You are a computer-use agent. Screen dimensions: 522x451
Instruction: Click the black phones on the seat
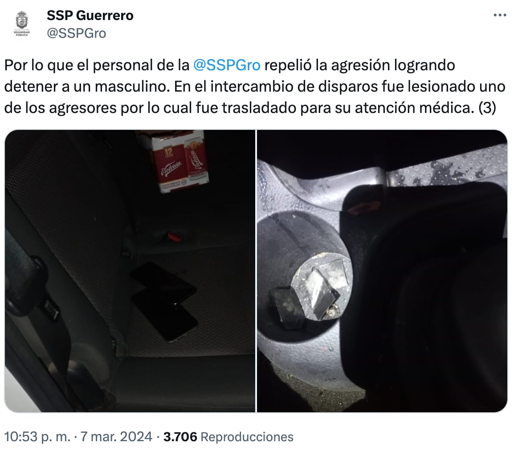tap(164, 301)
